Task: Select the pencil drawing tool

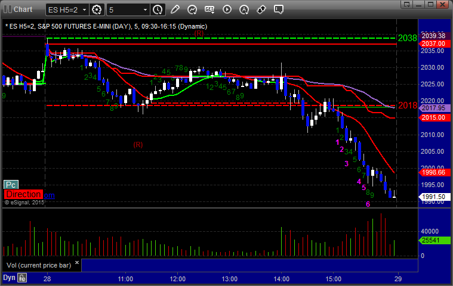Action: (x=175, y=10)
